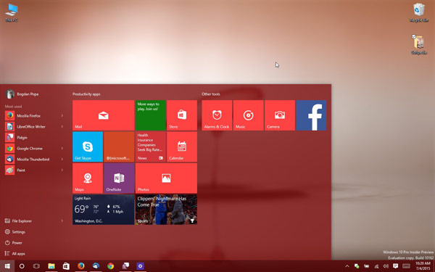This screenshot has width=435, height=272.
Task: Open the Store tile
Action: tap(182, 115)
